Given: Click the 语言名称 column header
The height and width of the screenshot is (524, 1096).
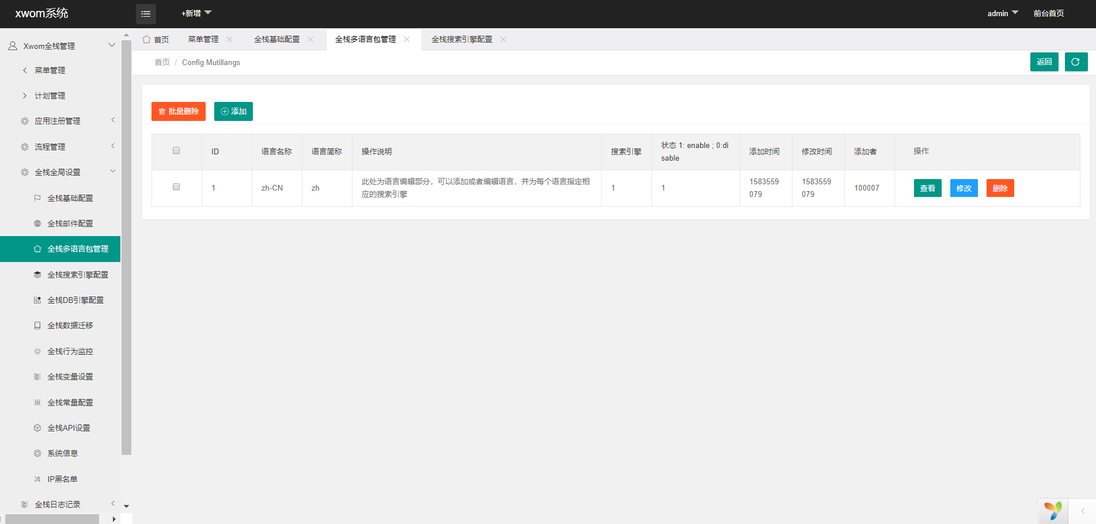Looking at the screenshot, I should point(276,151).
